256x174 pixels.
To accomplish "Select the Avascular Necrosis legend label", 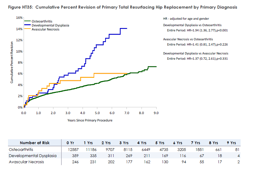I will [x=45, y=29].
